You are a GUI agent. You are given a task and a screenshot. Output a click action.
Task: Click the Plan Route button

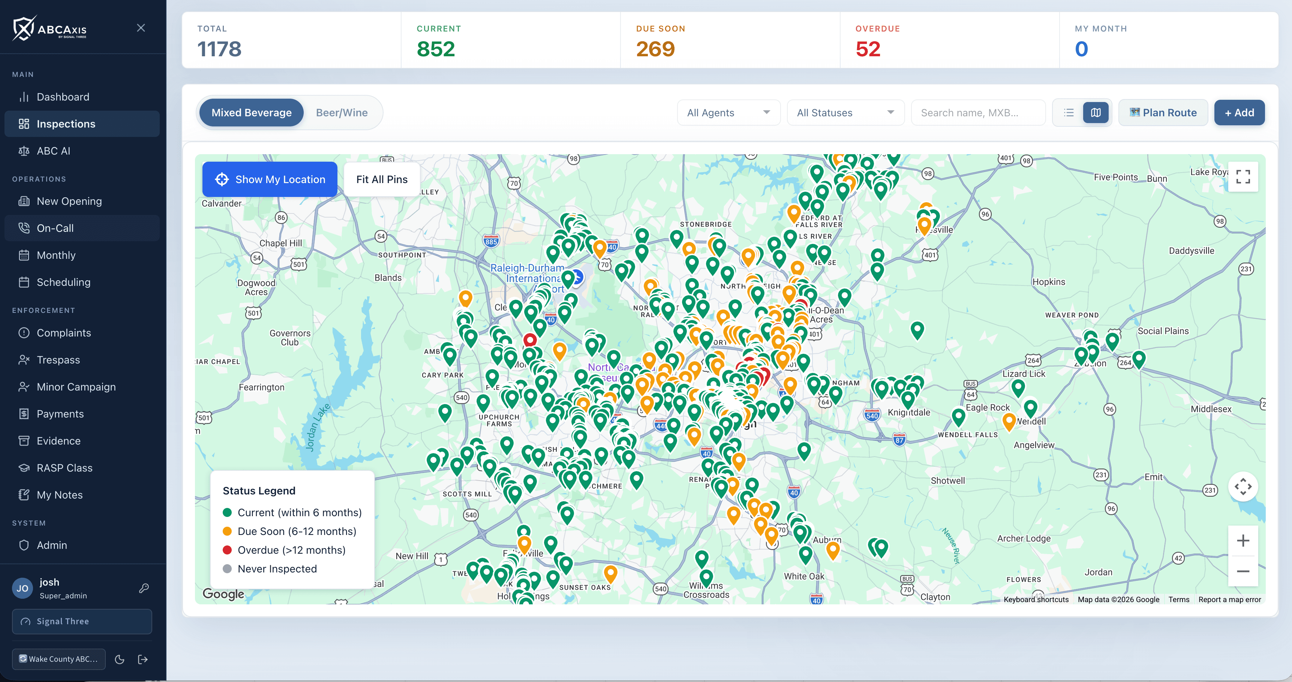(1163, 113)
